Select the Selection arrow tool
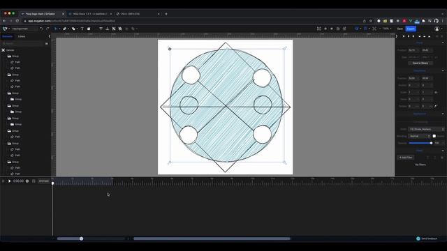The height and width of the screenshot is (251, 447). pyautogui.click(x=56, y=29)
